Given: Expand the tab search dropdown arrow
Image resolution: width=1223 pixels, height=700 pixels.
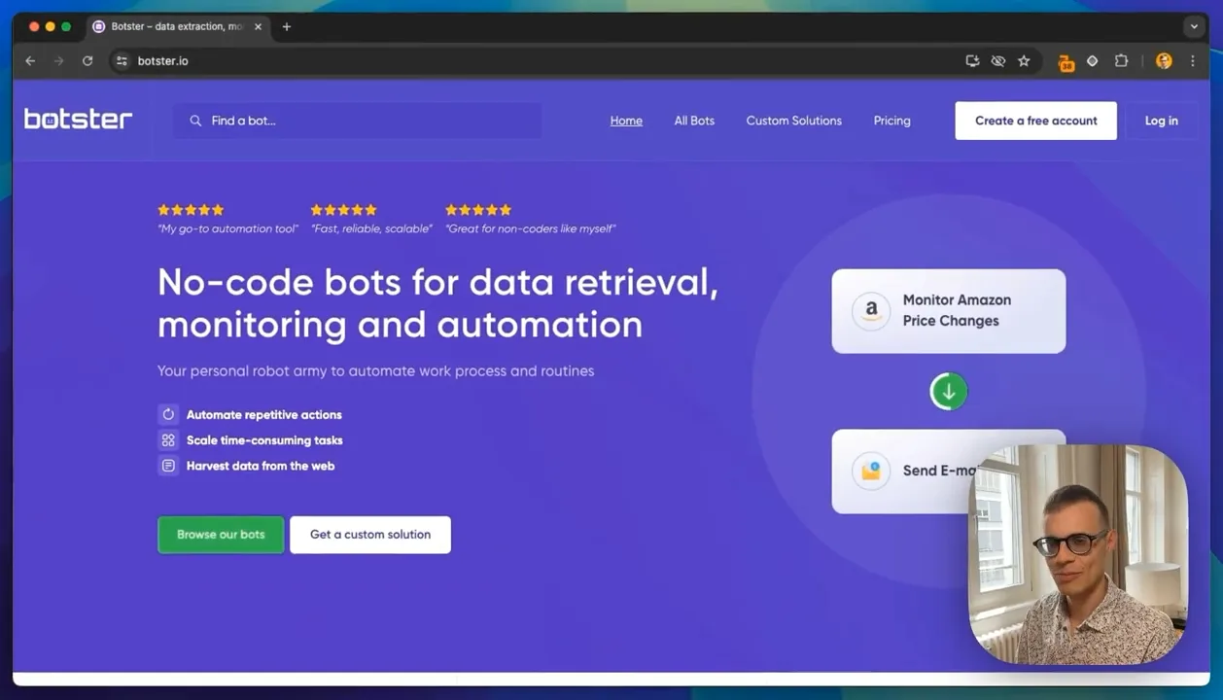Looking at the screenshot, I should coord(1194,26).
